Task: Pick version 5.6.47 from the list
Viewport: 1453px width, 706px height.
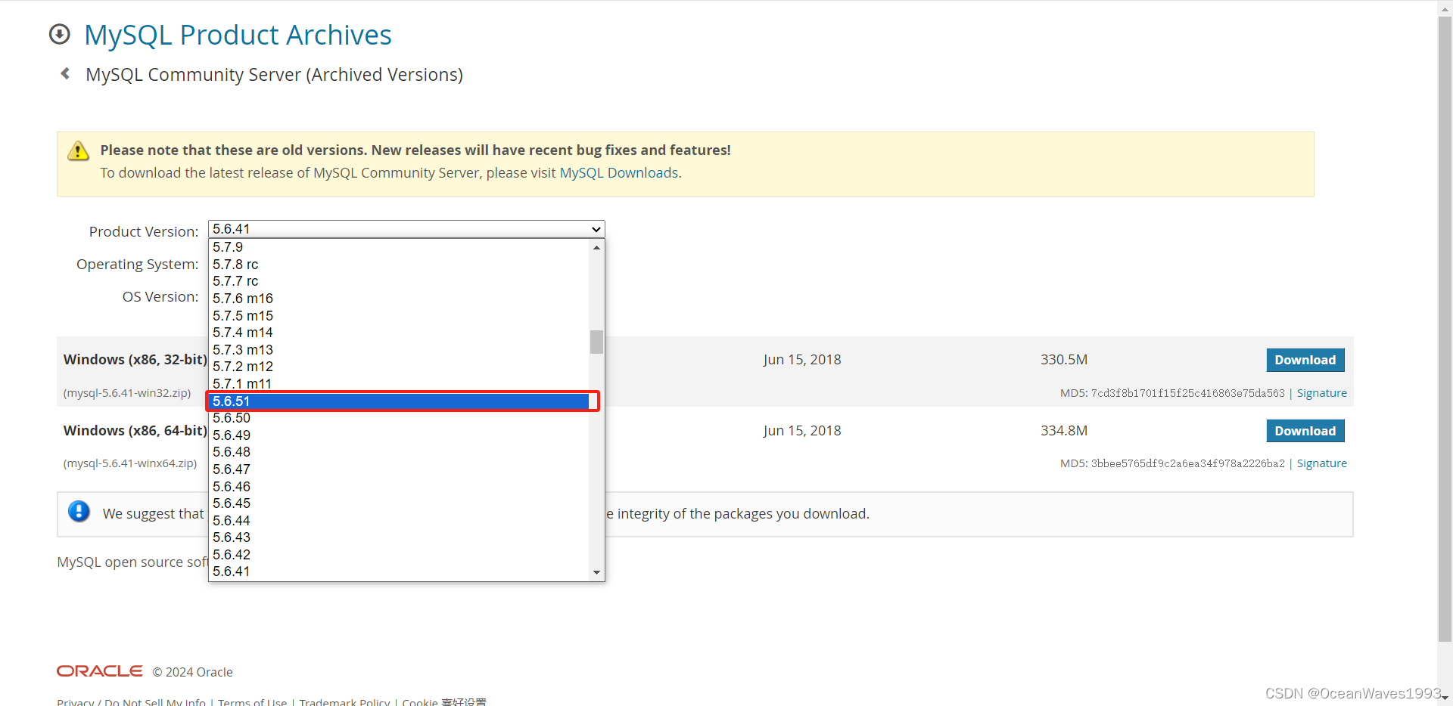Action: click(x=399, y=469)
